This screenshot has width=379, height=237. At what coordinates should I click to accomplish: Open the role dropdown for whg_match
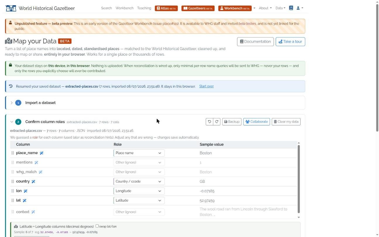[x=139, y=172]
